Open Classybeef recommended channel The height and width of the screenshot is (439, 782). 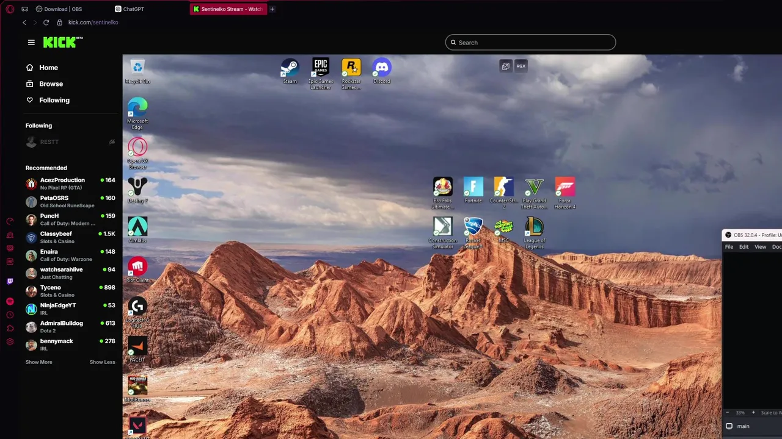point(70,237)
